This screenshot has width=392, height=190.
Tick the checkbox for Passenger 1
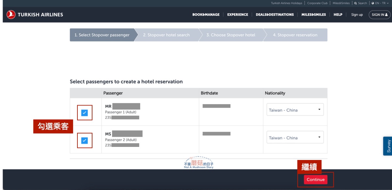[85, 113]
